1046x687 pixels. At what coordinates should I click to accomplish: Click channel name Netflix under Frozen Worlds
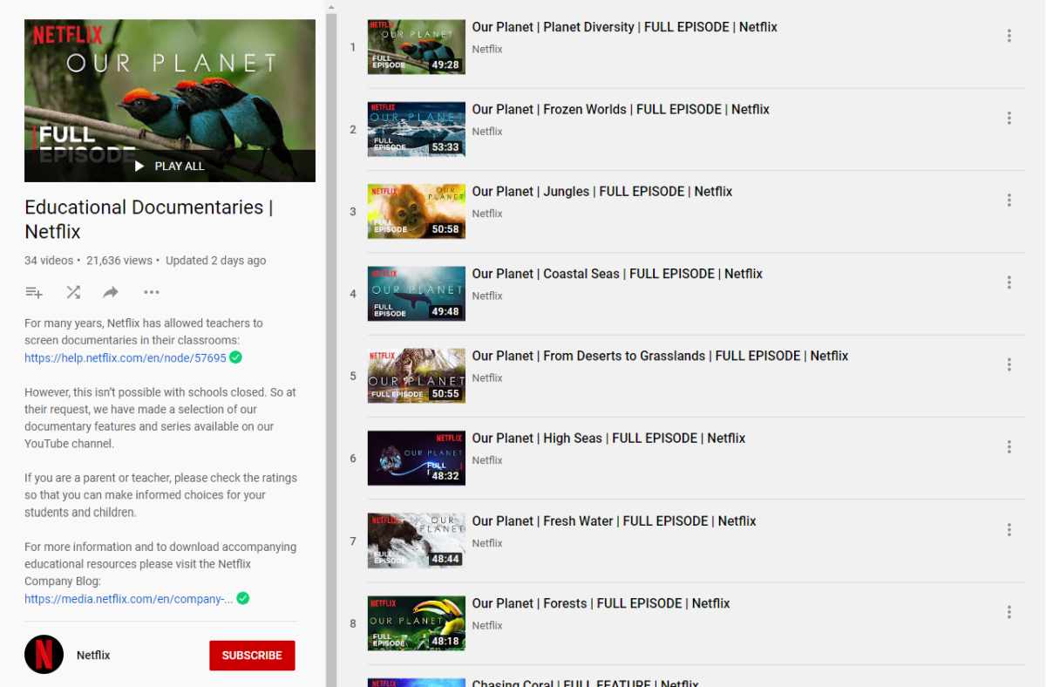(487, 131)
